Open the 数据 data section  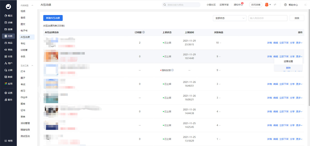click(8, 77)
